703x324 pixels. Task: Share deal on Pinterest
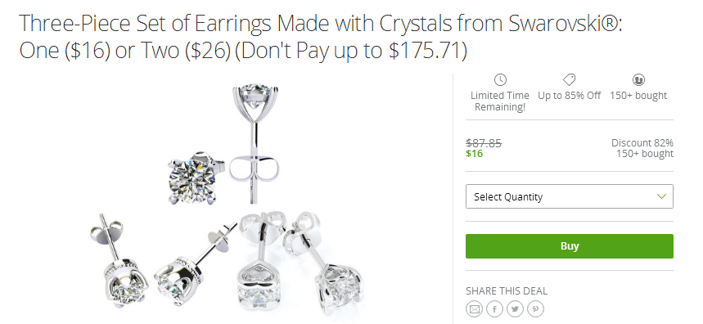535,308
